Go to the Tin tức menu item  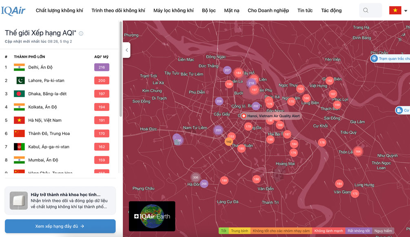pos(305,11)
